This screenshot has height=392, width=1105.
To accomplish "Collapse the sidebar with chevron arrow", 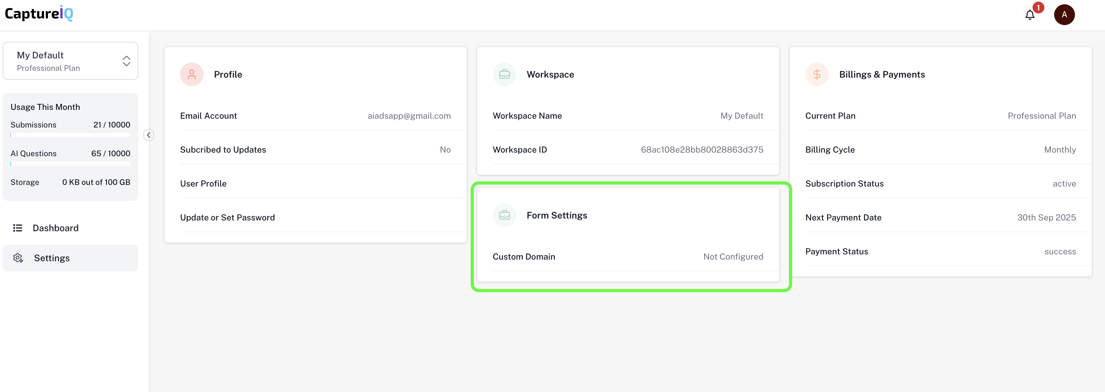I will tap(148, 135).
